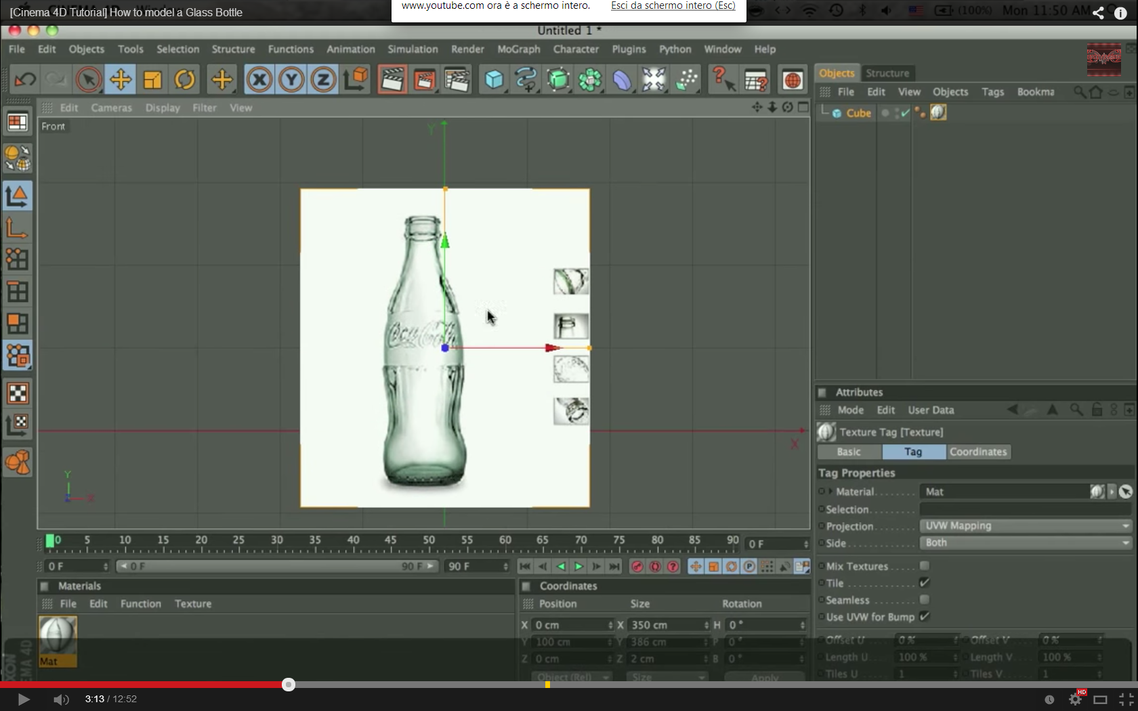Viewport: 1138px width, 711px height.
Task: Select the Move tool in toolbar
Action: click(121, 80)
